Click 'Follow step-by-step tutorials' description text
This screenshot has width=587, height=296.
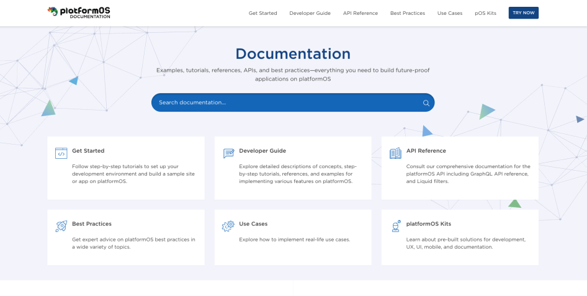[x=133, y=174]
